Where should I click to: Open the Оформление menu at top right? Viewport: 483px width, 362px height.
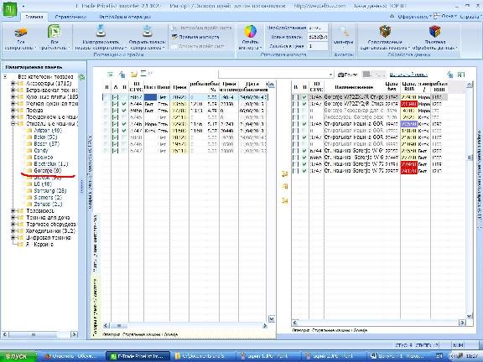pos(413,17)
